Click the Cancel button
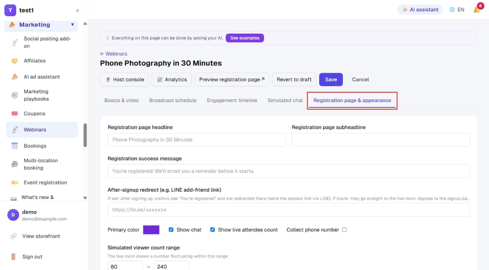 (360, 79)
